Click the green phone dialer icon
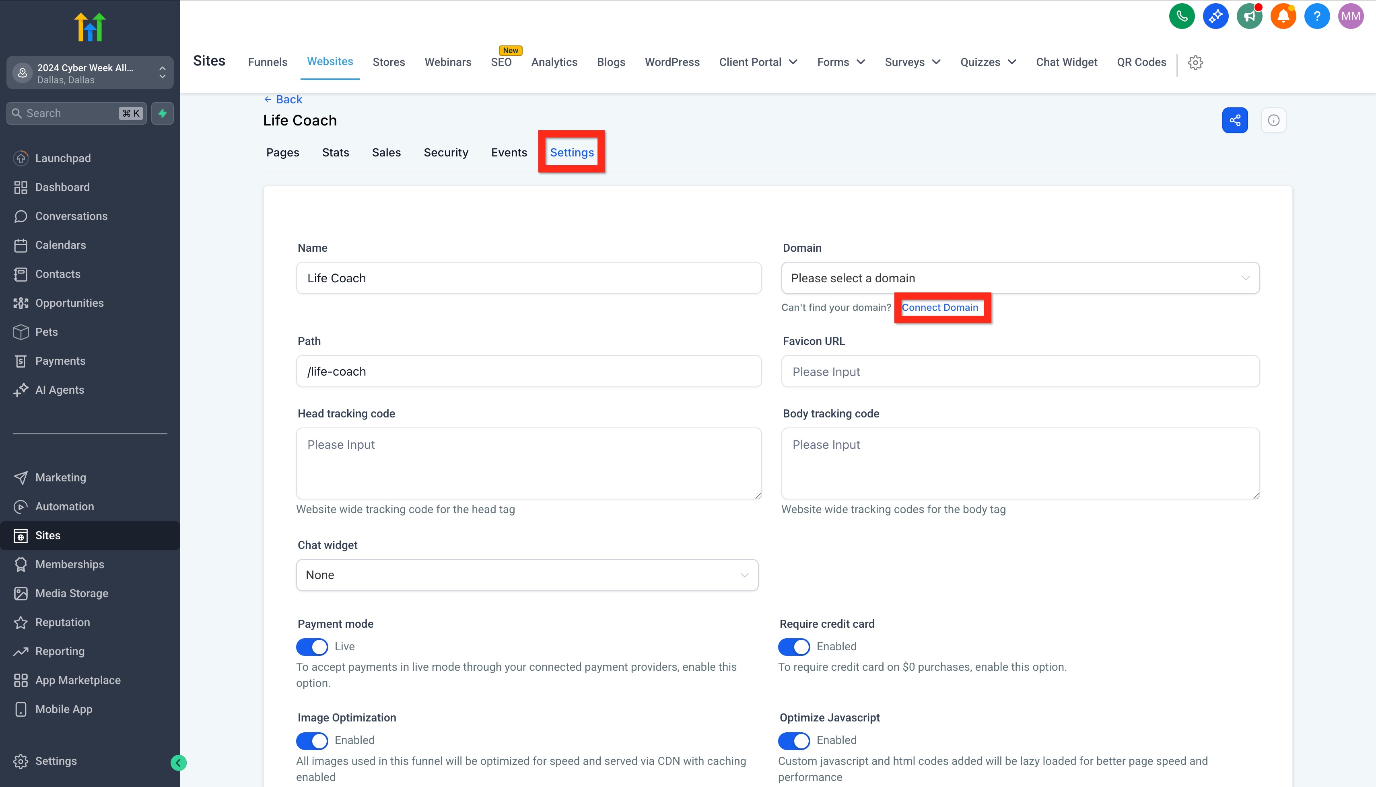 pos(1181,16)
